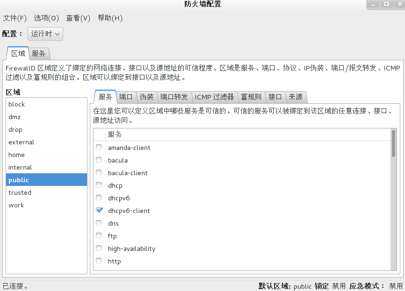The height and width of the screenshot is (291, 405).
Task: Select the home zone
Action: tap(46, 155)
